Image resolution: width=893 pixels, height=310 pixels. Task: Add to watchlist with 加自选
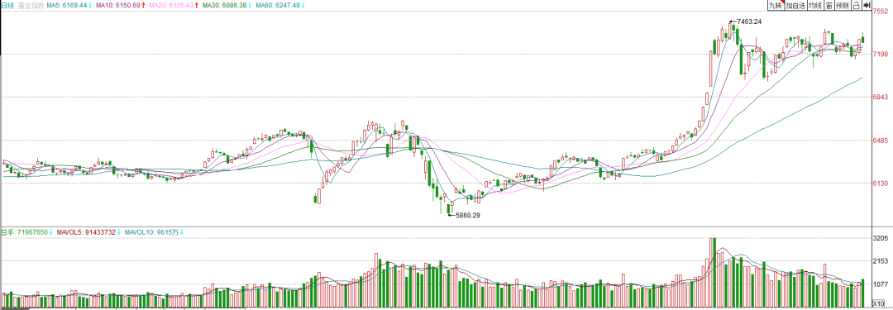pyautogui.click(x=795, y=5)
